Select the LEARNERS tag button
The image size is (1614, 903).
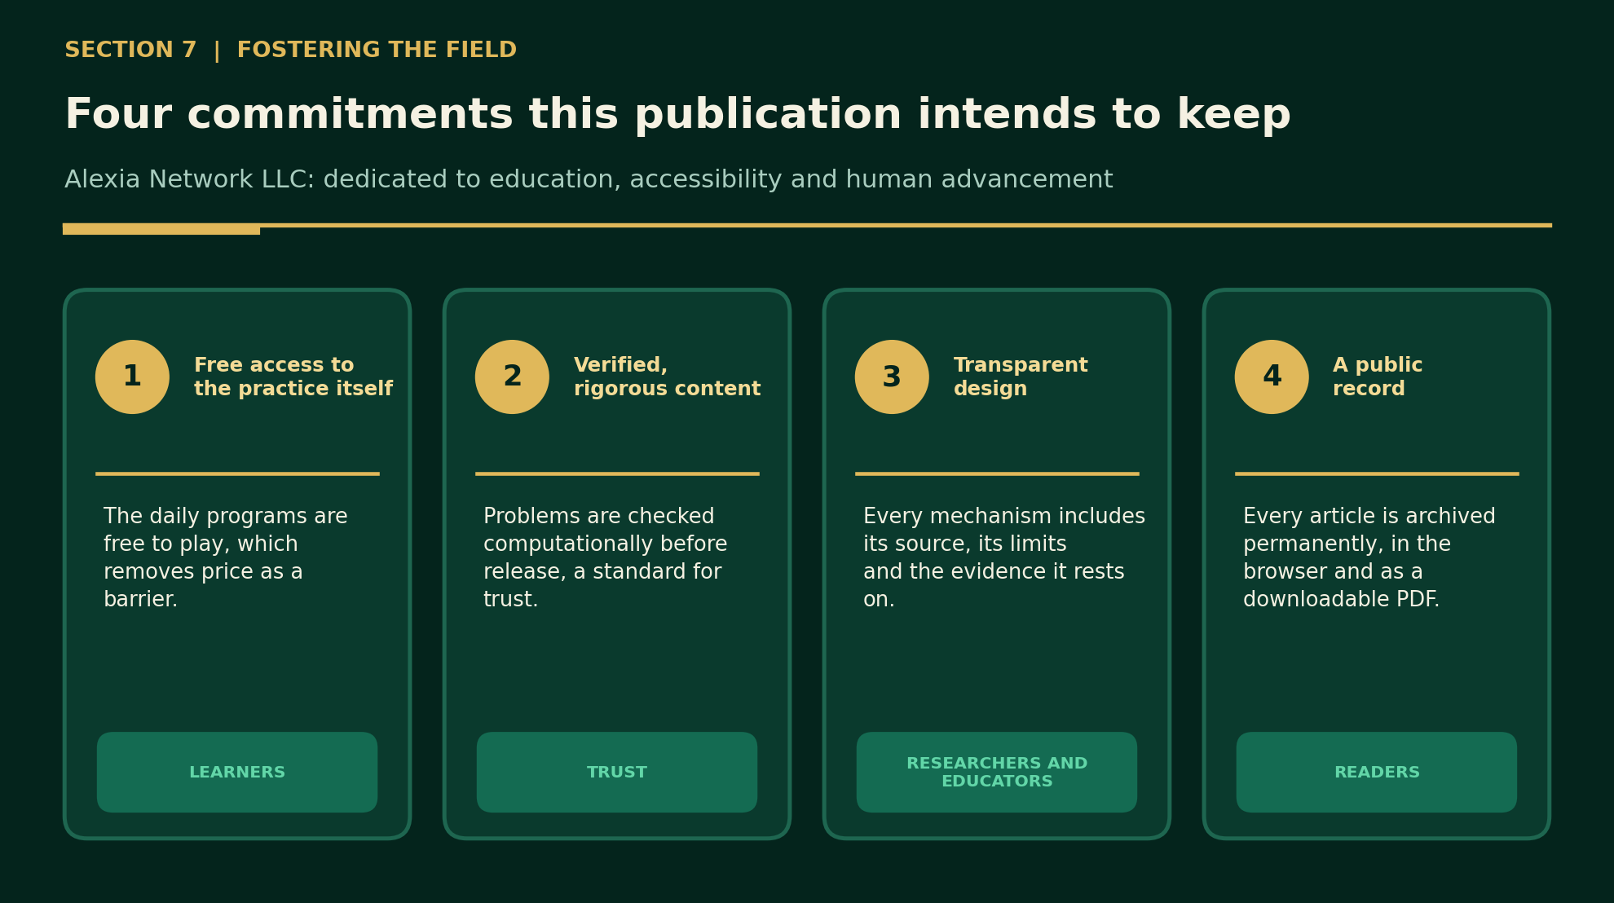pos(237,772)
